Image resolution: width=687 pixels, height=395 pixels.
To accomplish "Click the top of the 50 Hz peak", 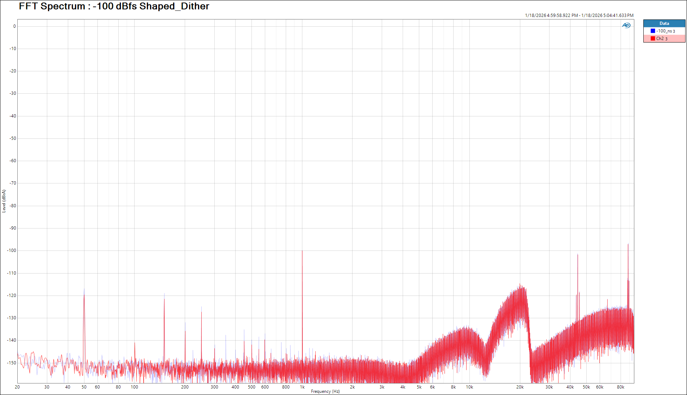I will click(x=84, y=289).
